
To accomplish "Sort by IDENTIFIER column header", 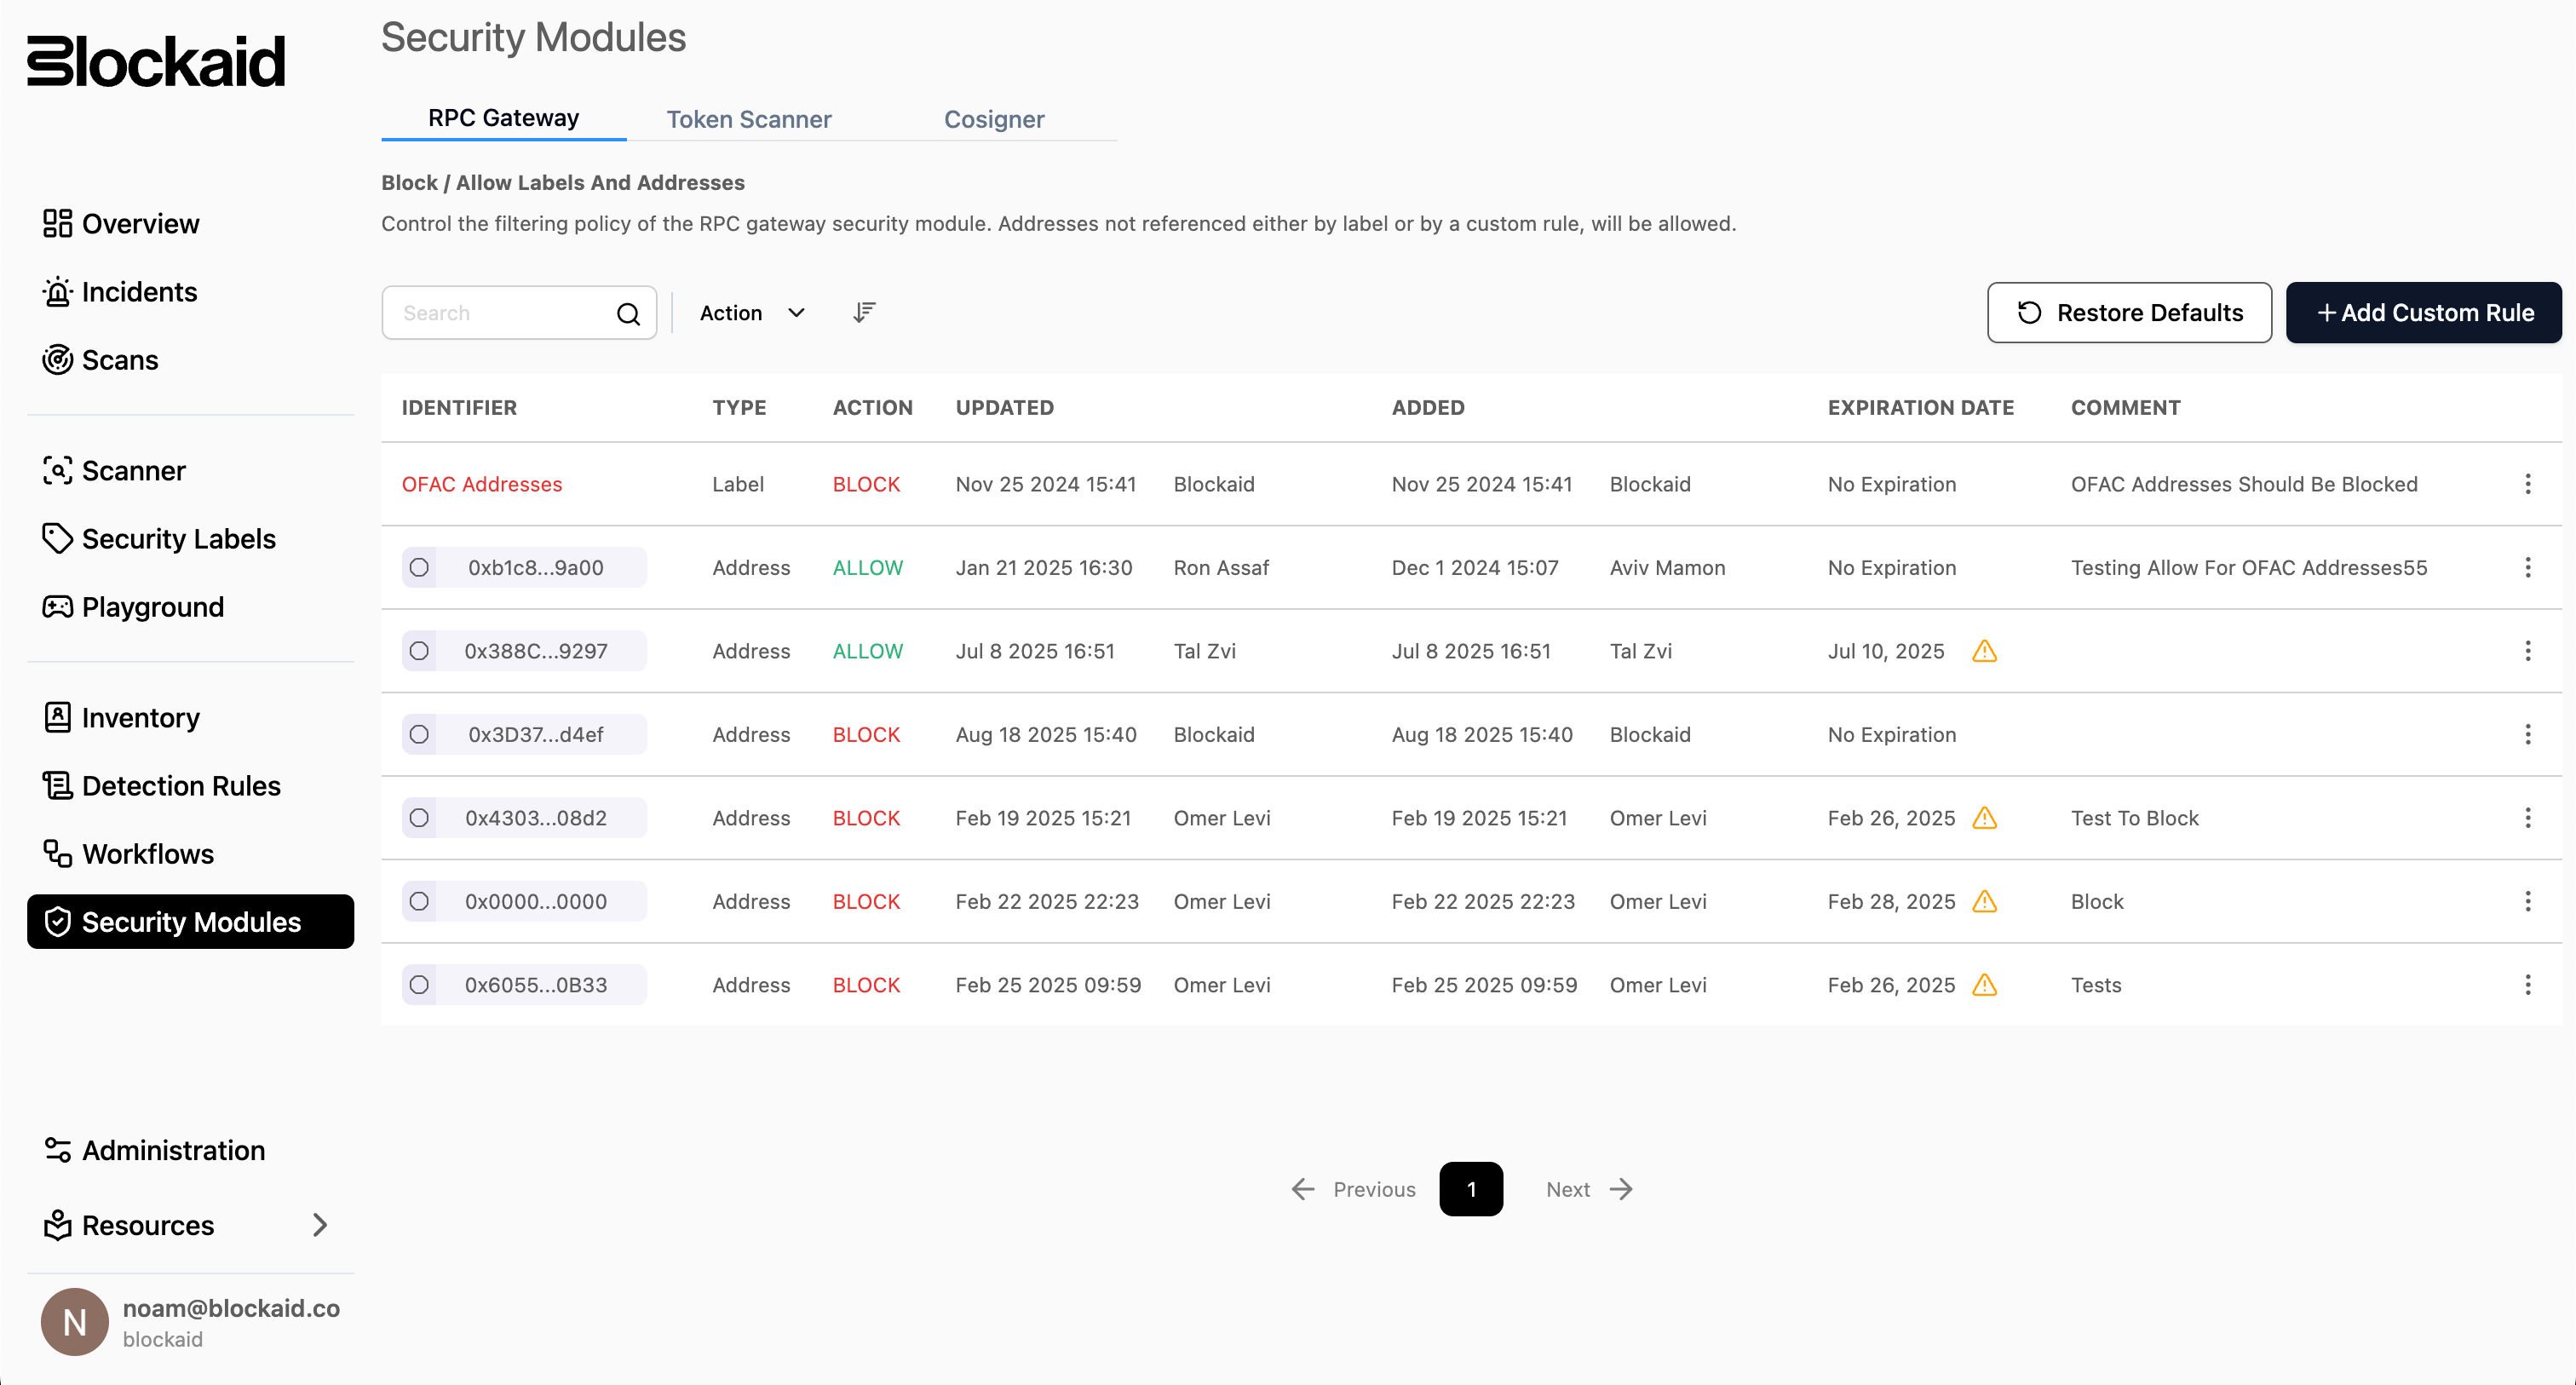I will (459, 407).
